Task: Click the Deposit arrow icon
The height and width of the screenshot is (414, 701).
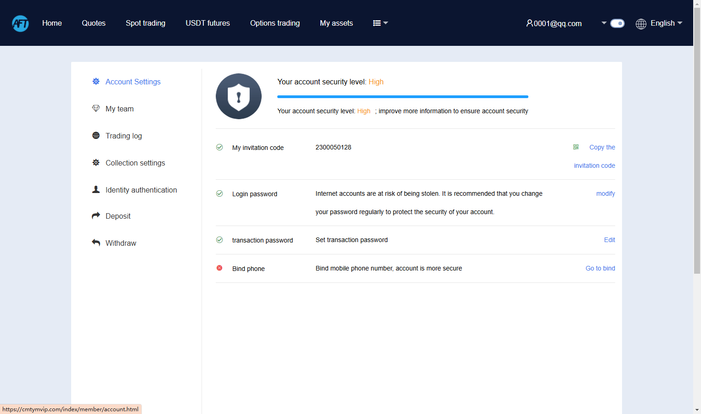Action: [96, 215]
